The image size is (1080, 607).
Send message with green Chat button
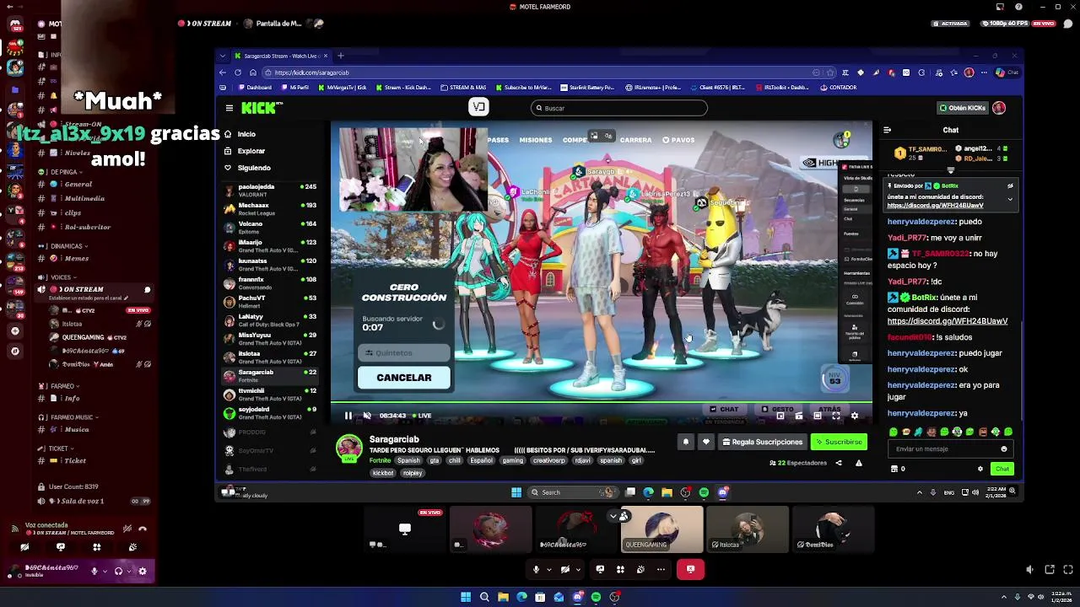click(x=1002, y=469)
